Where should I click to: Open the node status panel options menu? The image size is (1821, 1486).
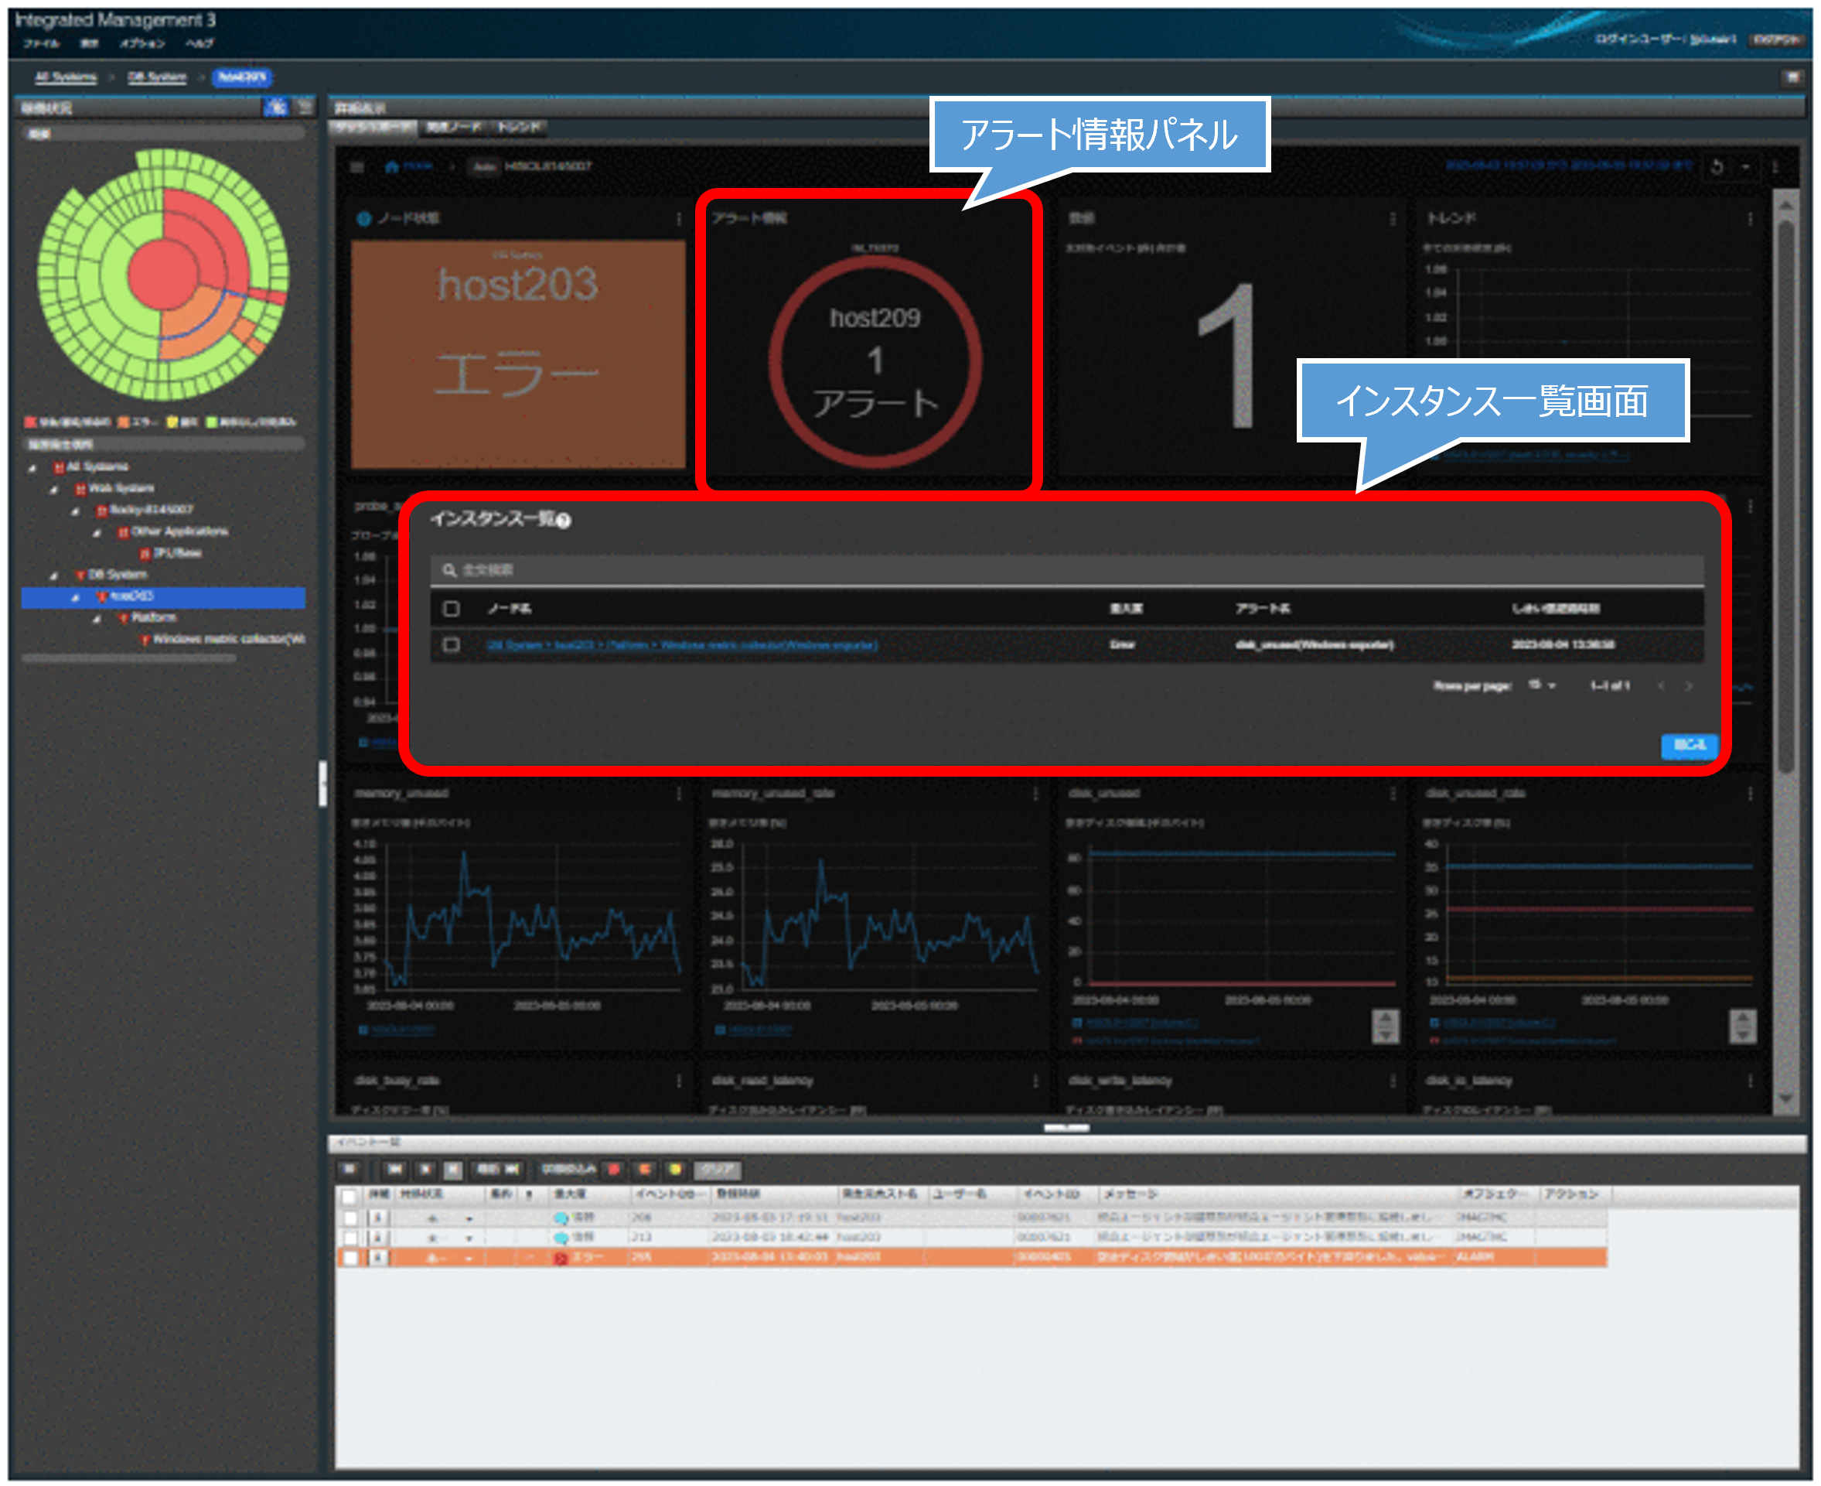tap(680, 220)
